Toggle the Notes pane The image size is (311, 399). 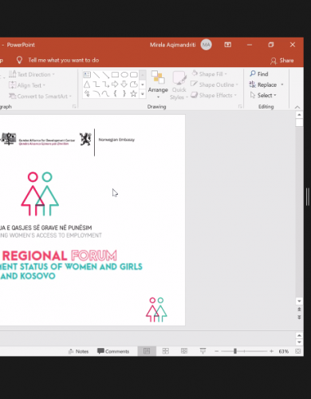pyautogui.click(x=78, y=351)
